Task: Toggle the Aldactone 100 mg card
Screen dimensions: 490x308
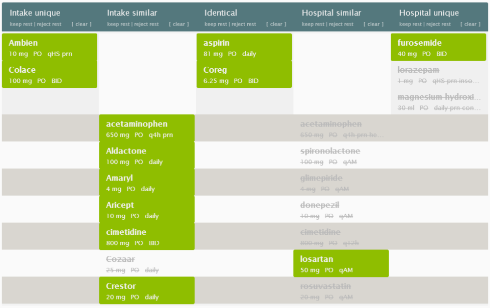Action: [146, 156]
